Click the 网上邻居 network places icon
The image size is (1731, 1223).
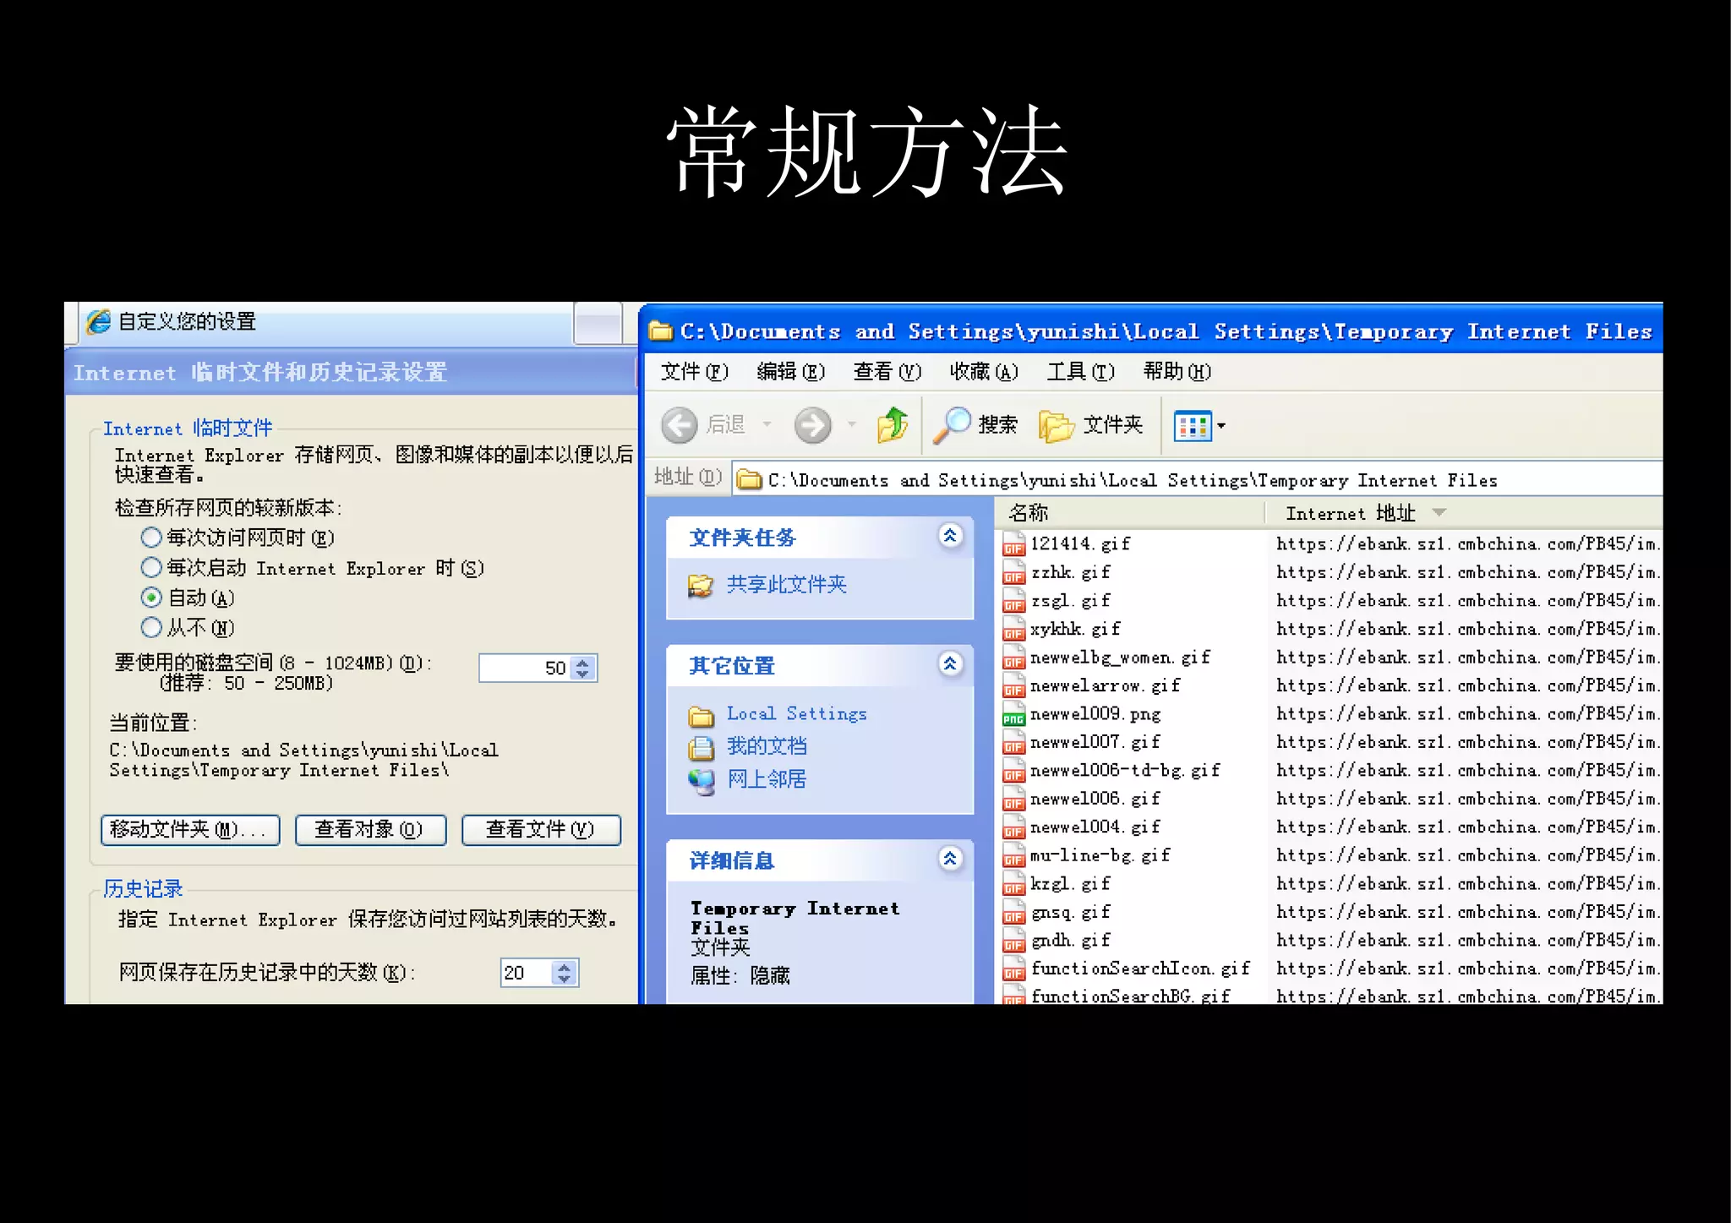[x=701, y=781]
